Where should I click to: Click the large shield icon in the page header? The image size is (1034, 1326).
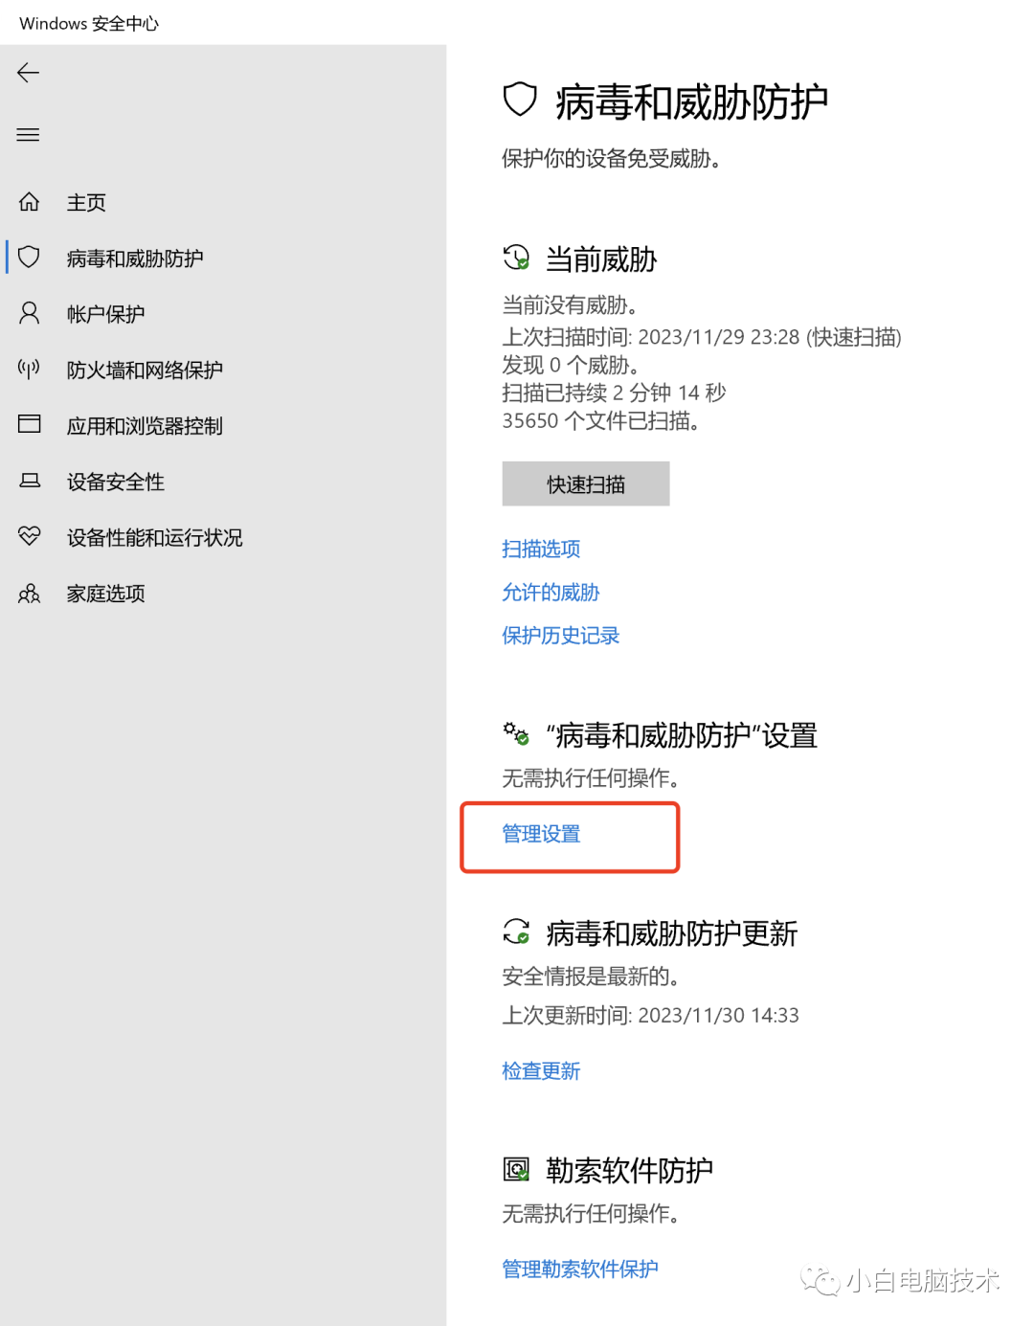520,100
